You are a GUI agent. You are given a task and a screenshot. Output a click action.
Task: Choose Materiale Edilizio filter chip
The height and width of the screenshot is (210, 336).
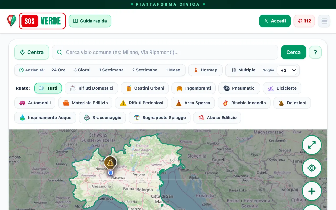pyautogui.click(x=85, y=103)
